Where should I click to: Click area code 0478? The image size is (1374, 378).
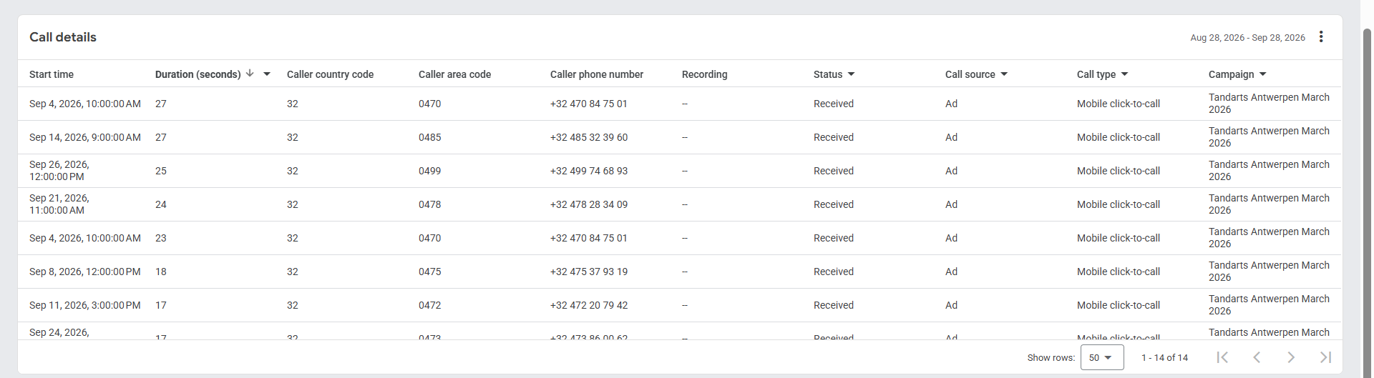pyautogui.click(x=430, y=204)
